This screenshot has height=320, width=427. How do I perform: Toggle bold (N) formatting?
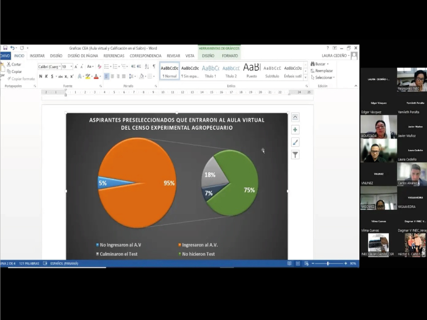[40, 76]
